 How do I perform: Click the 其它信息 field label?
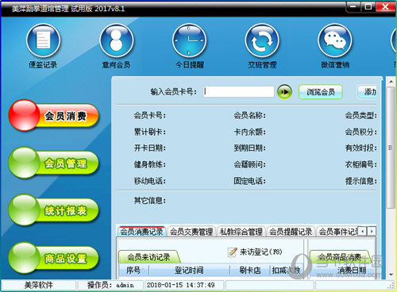click(x=150, y=201)
